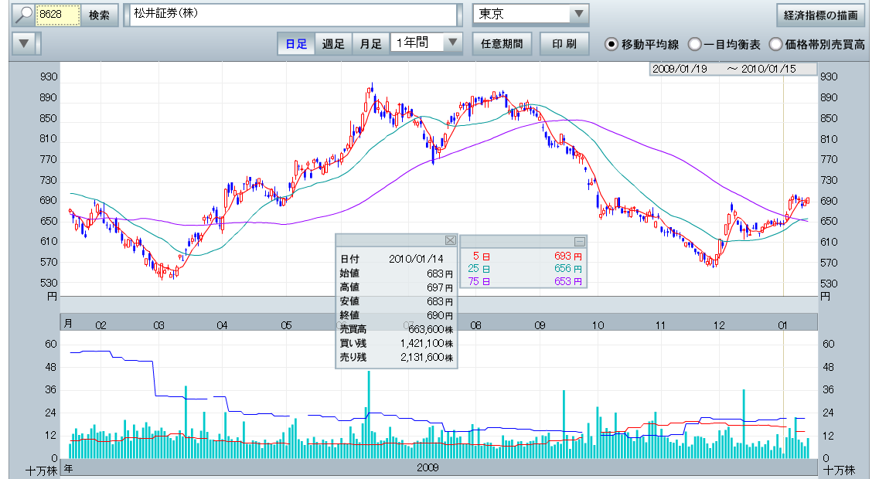879x479 pixels.
Task: Click the 印刷 print button
Action: 564,43
